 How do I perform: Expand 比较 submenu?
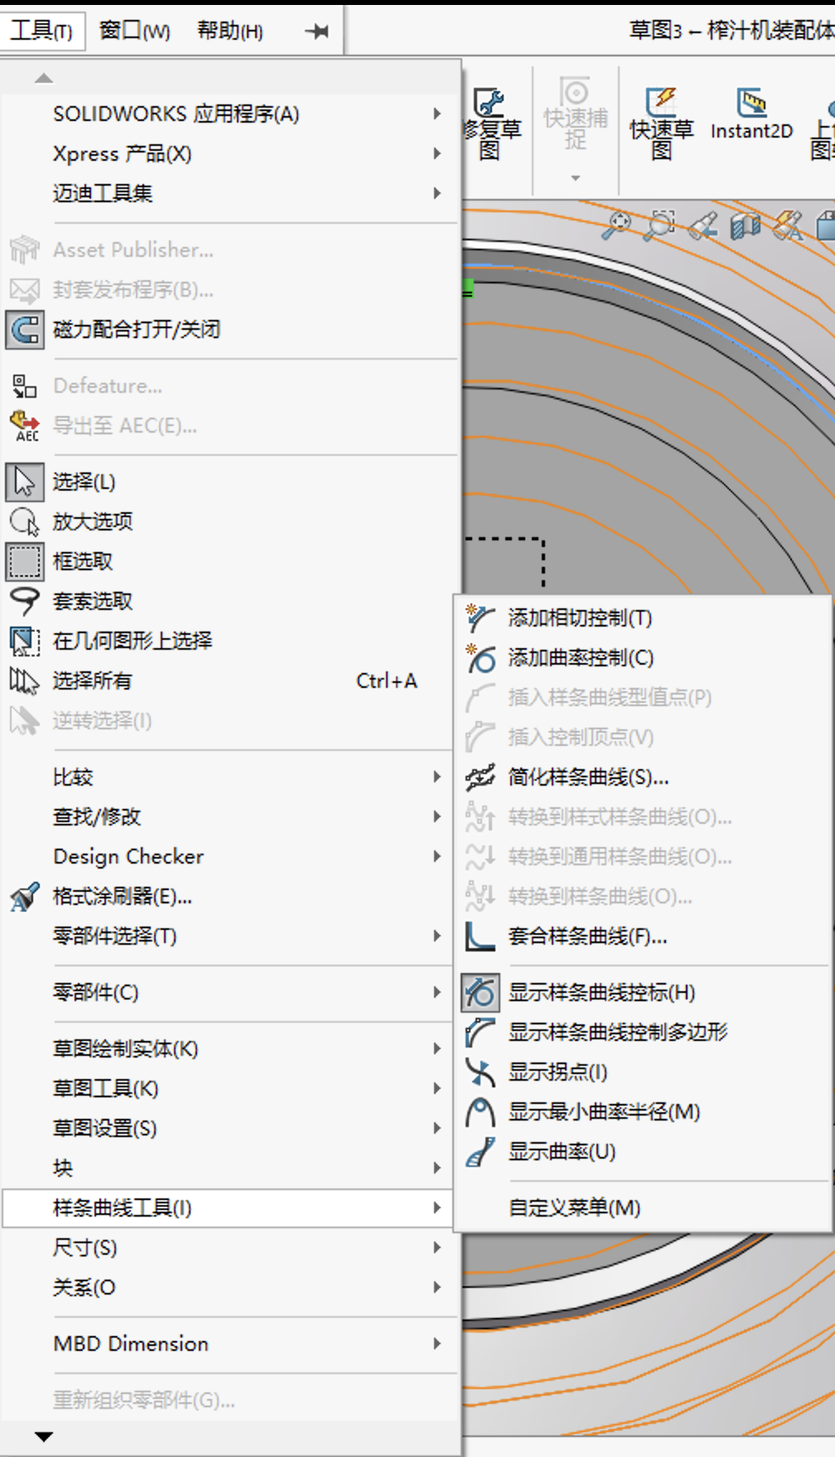[x=230, y=777]
